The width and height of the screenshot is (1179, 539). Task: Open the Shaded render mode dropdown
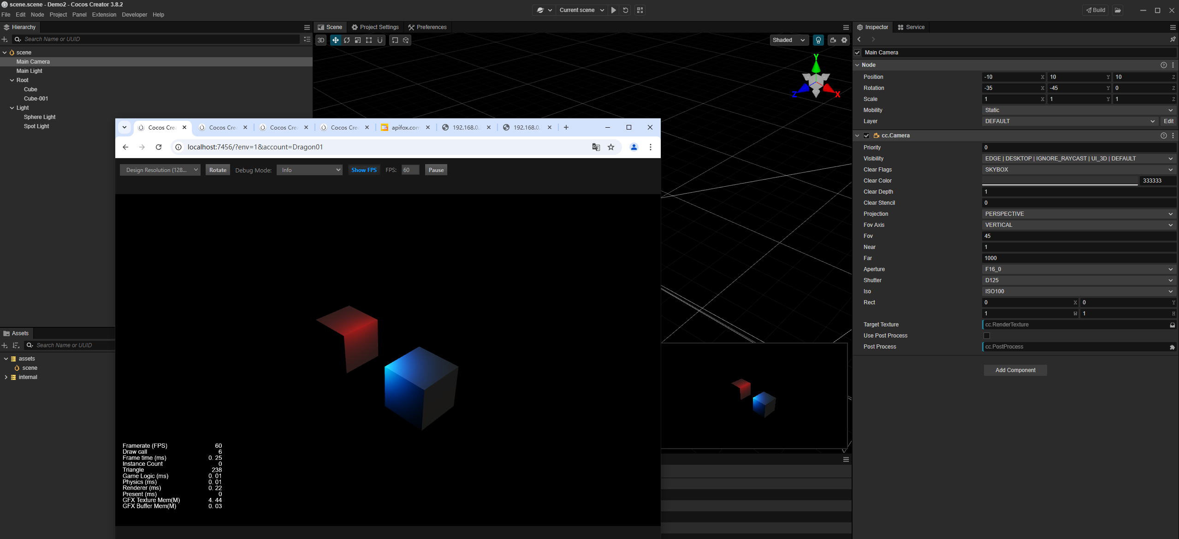tap(788, 40)
